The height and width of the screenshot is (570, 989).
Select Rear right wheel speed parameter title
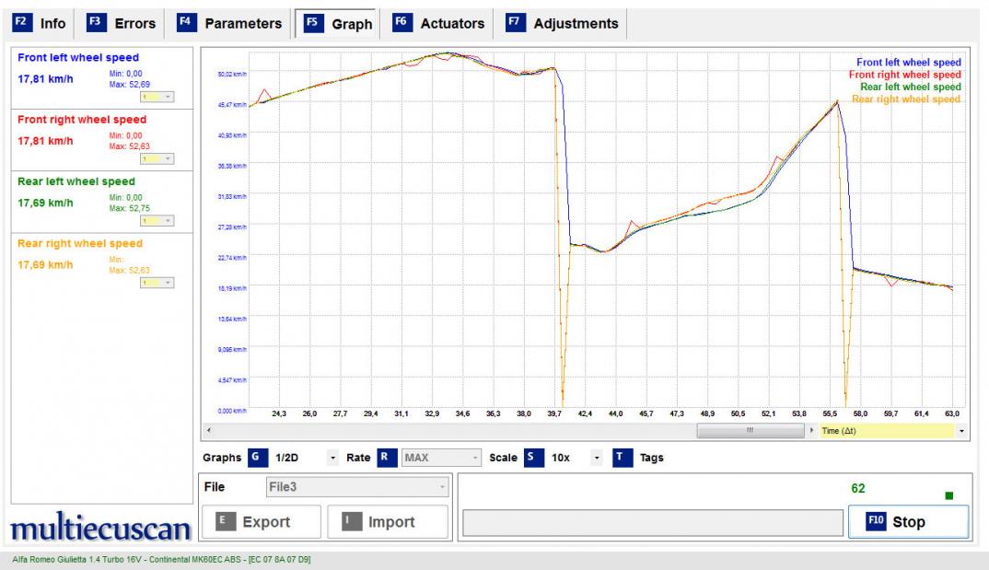coord(80,243)
